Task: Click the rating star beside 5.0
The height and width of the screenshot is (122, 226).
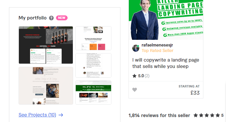Action: click(x=134, y=76)
